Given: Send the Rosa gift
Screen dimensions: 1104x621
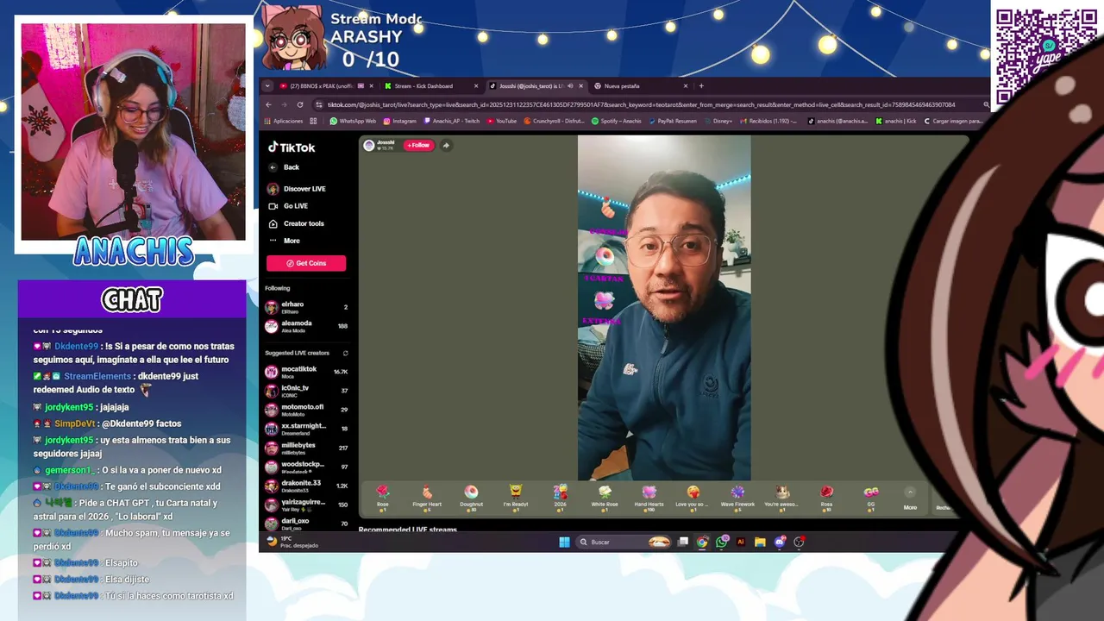Looking at the screenshot, I should (826, 498).
